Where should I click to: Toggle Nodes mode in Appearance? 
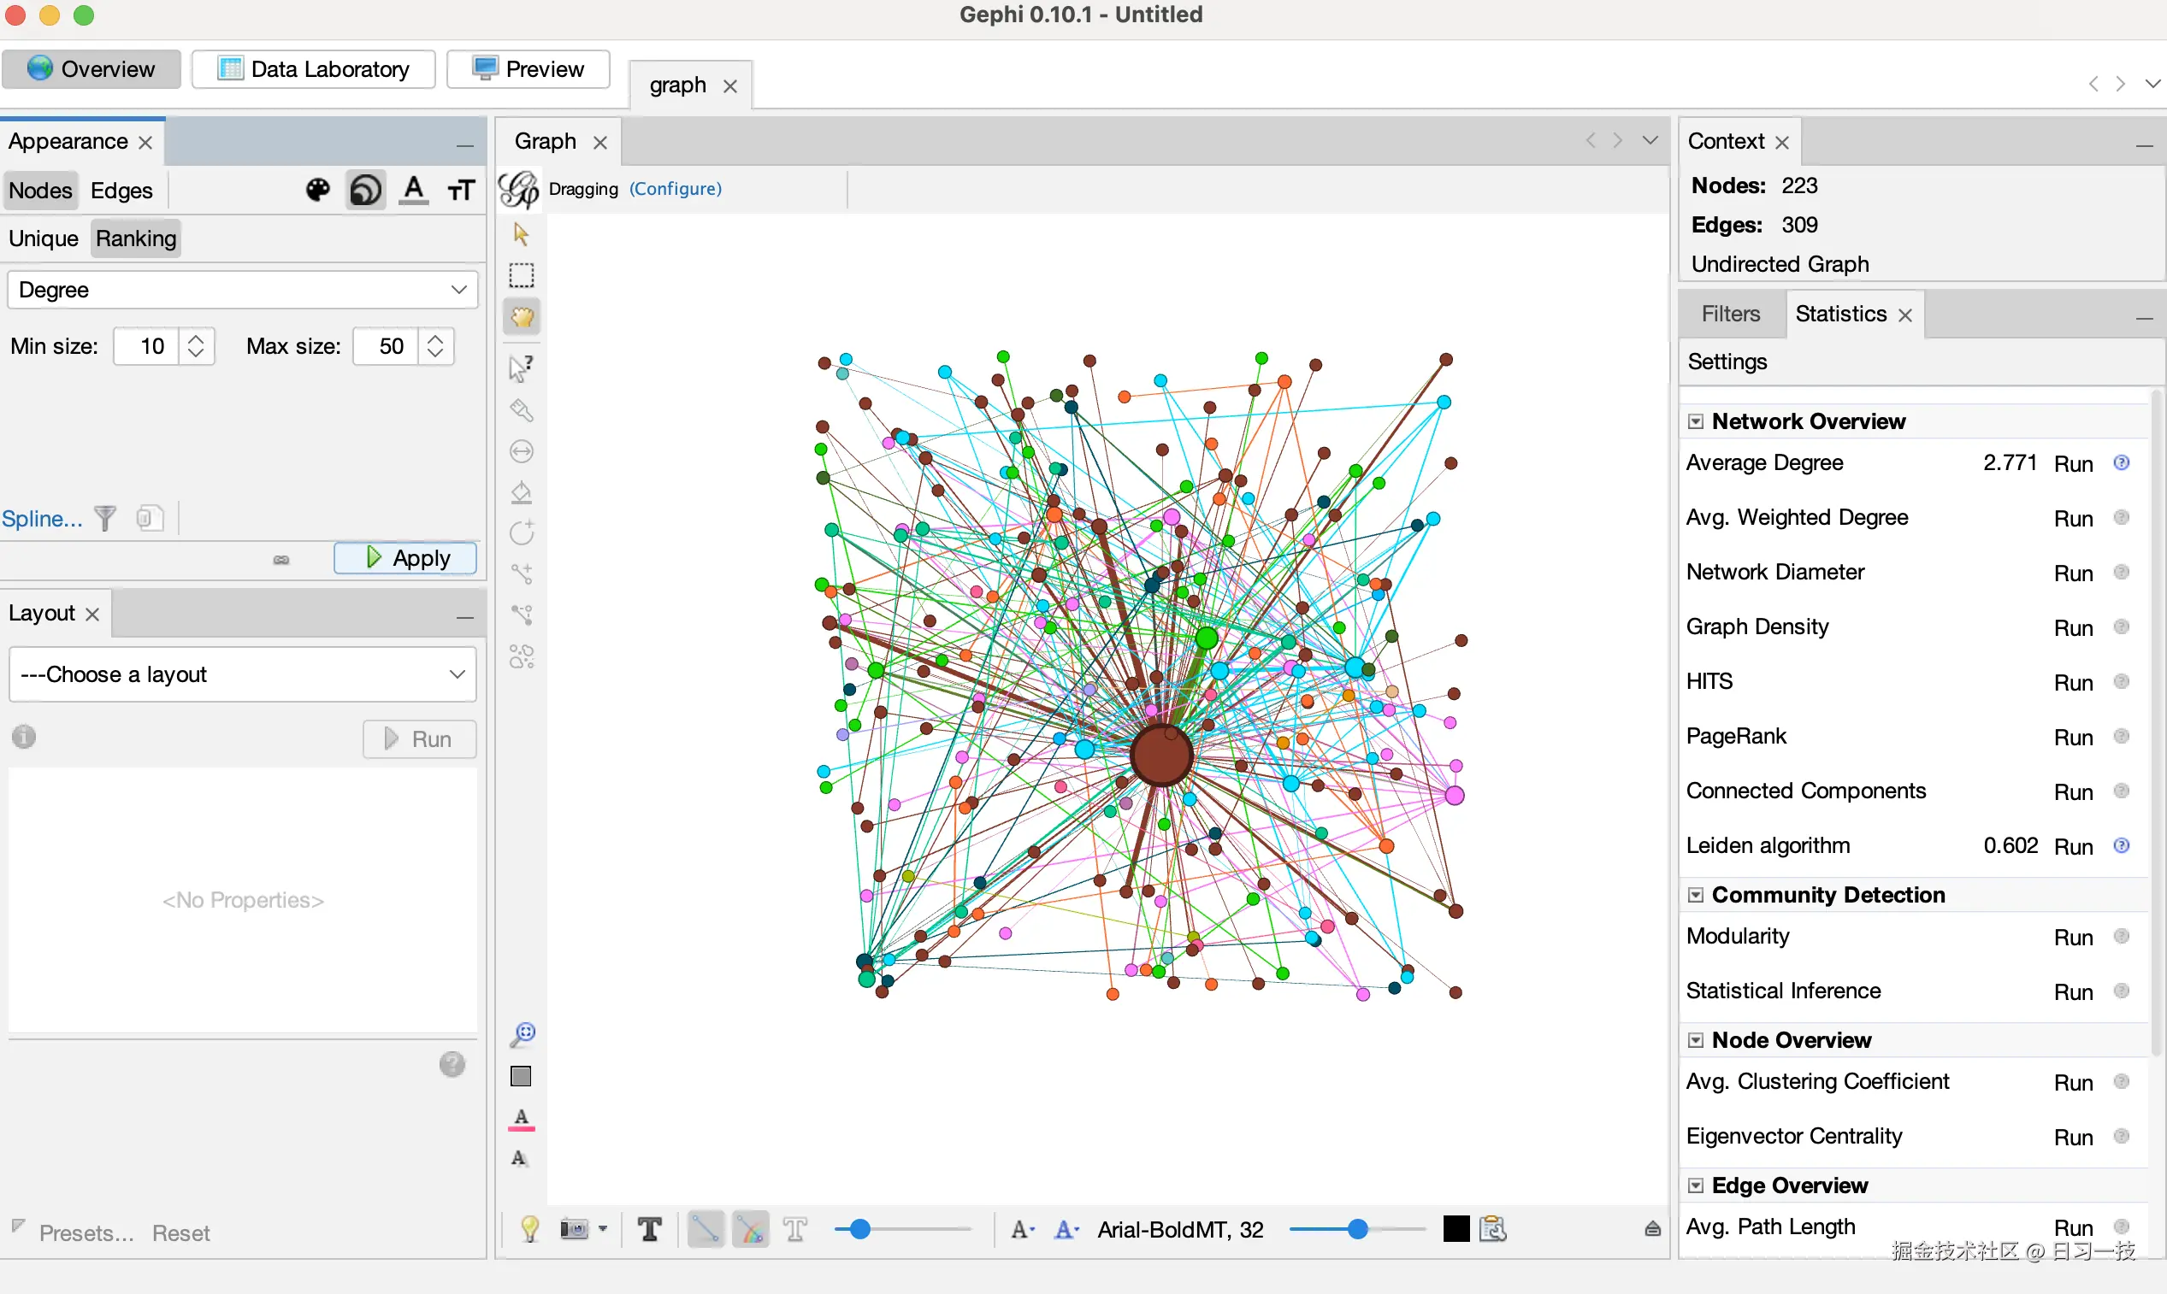tap(40, 190)
